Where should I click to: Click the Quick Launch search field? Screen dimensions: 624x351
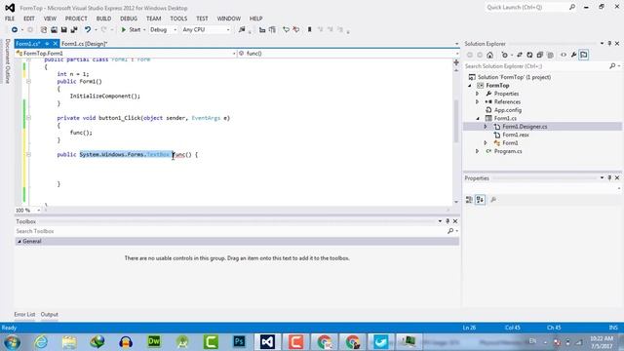[530, 7]
